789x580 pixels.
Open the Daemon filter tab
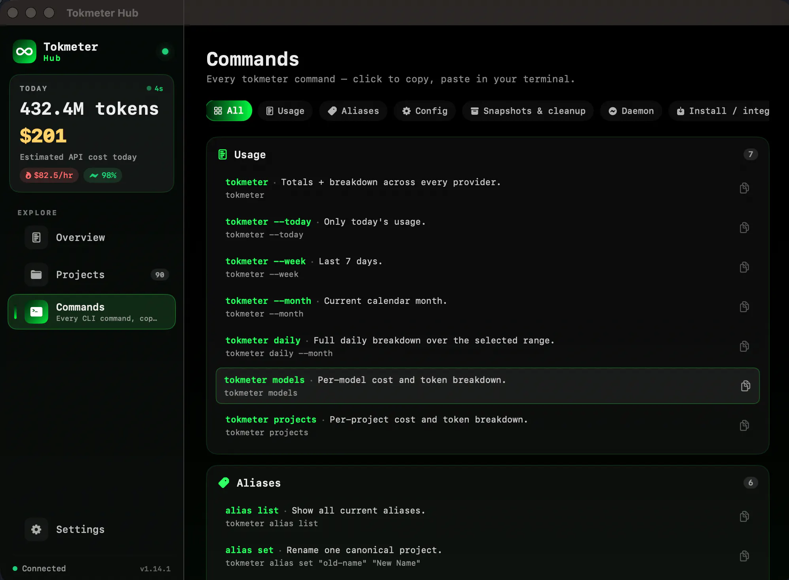pyautogui.click(x=631, y=111)
